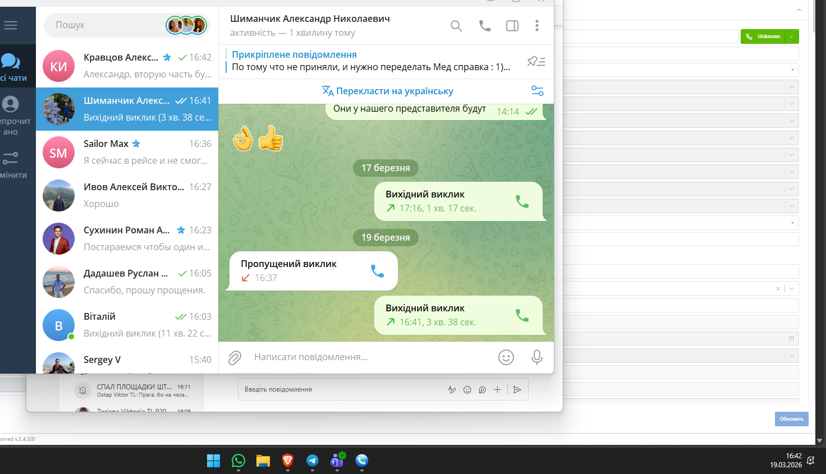Screen dimensions: 826x474
Task: Open the chat's three-dot options menu
Action: coord(537,26)
